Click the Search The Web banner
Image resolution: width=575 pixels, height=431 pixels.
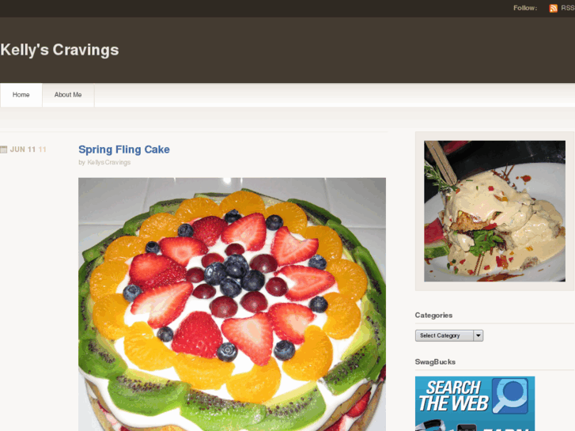475,403
